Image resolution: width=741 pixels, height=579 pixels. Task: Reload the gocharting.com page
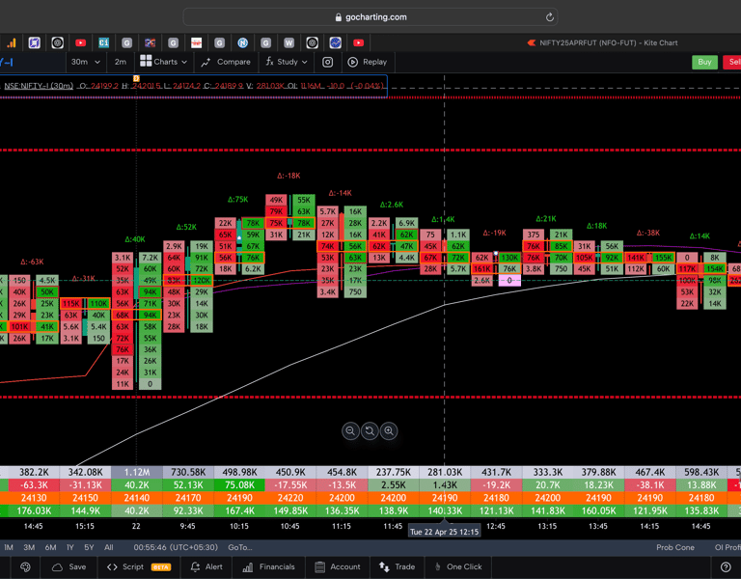click(x=550, y=17)
